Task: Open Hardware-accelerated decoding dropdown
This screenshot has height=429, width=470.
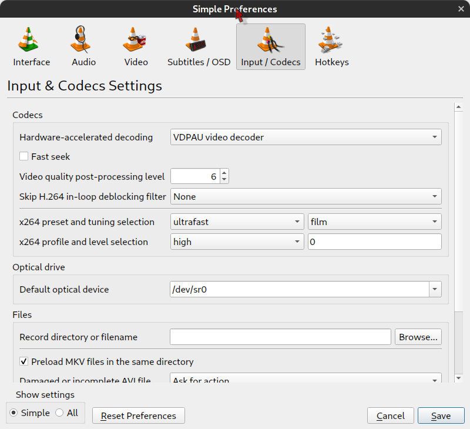Action: [305, 137]
